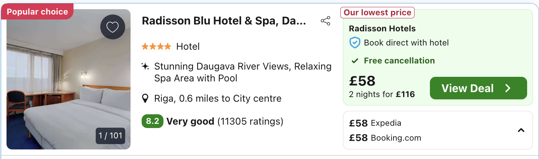539x159 pixels.
Task: Click the location pin icon
Action: pyautogui.click(x=145, y=99)
